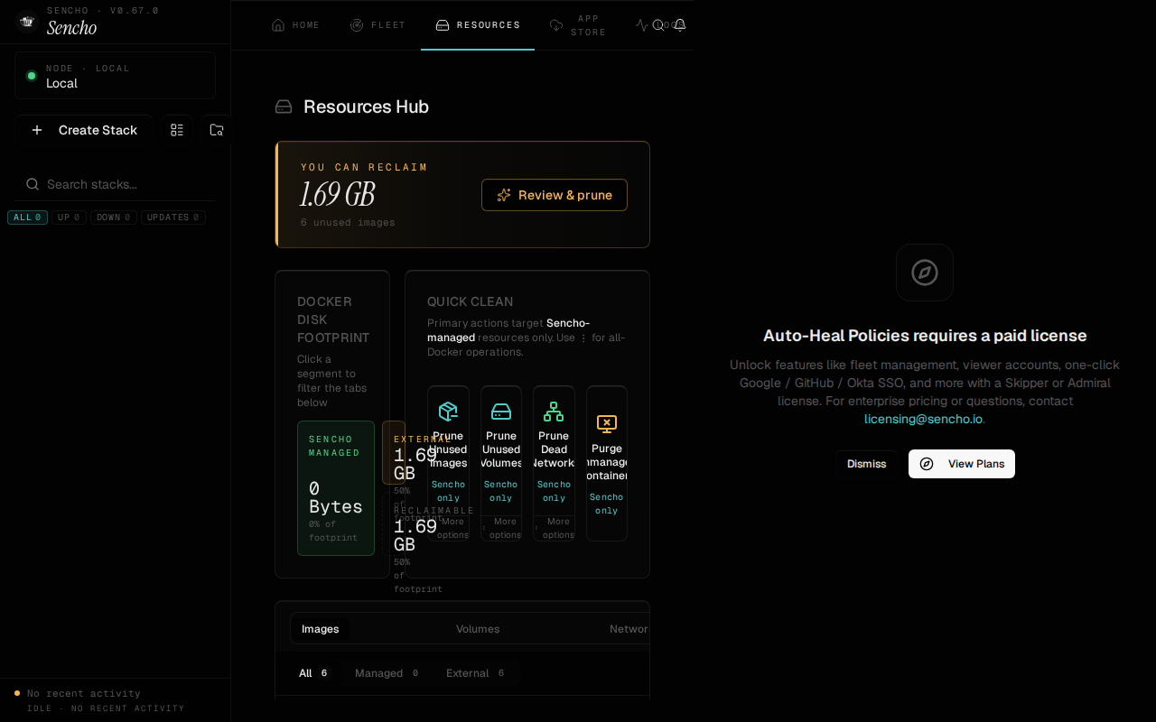Click the Fleet radar icon
The height and width of the screenshot is (722, 1156).
pos(357,25)
